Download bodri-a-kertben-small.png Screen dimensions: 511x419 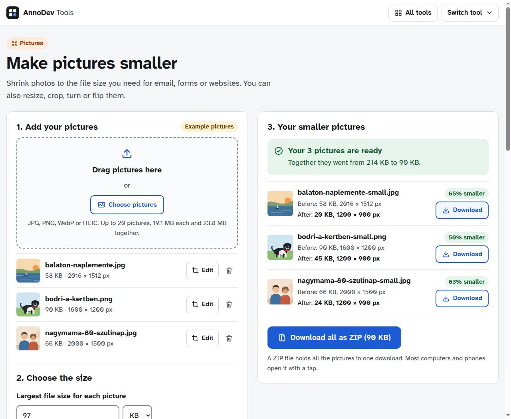462,254
